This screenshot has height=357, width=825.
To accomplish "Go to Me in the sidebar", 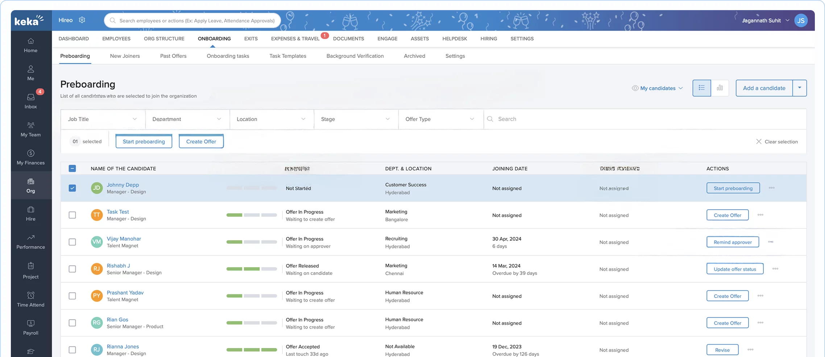I will pyautogui.click(x=31, y=73).
